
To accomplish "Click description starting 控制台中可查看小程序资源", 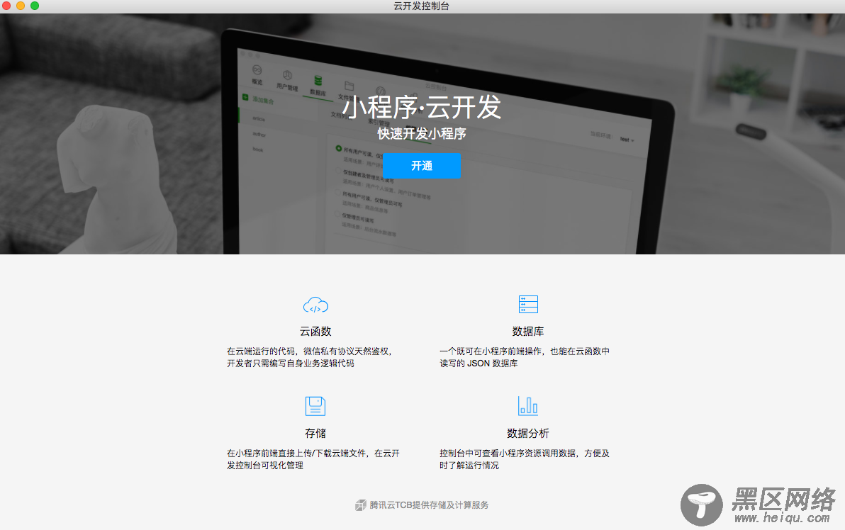I will (525, 459).
